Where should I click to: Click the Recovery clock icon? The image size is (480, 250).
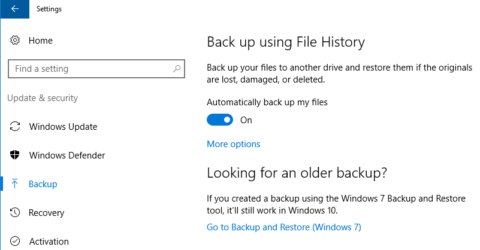(x=15, y=212)
